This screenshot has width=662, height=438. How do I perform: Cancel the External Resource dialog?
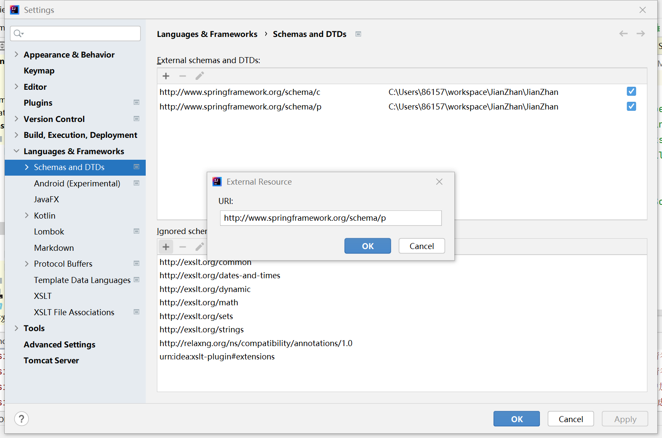(x=421, y=246)
